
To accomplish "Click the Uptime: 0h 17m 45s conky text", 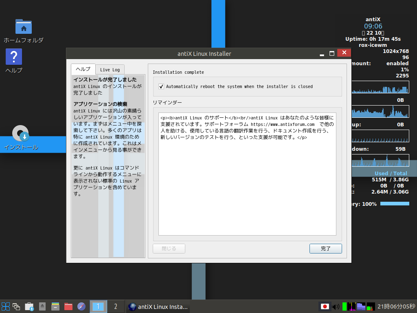I will 373,39.
